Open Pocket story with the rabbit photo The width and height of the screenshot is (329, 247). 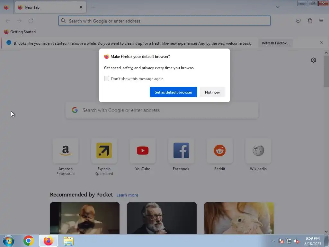(x=239, y=218)
